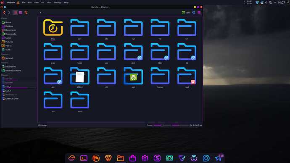
Task: Select the lib64 symlink folder icon
Action: point(160,52)
